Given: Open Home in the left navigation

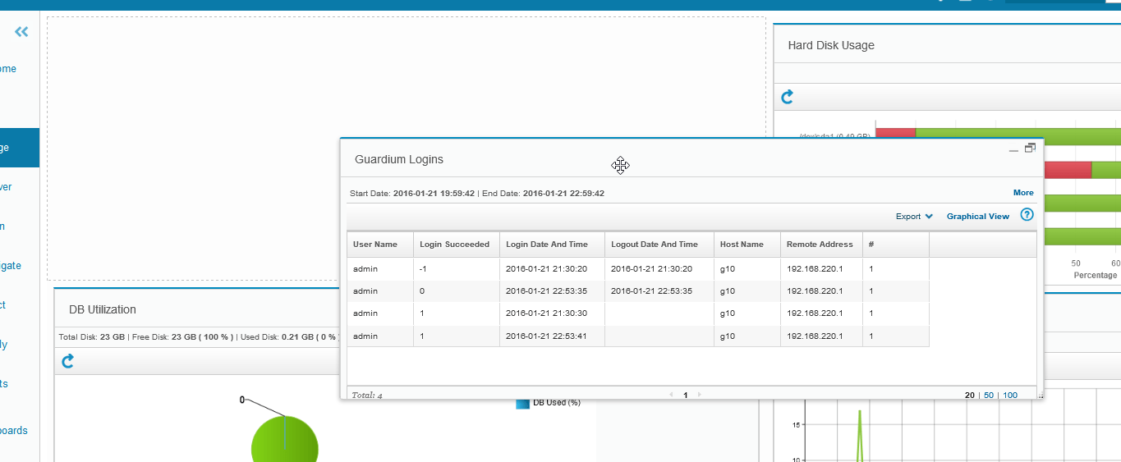Looking at the screenshot, I should pos(8,69).
